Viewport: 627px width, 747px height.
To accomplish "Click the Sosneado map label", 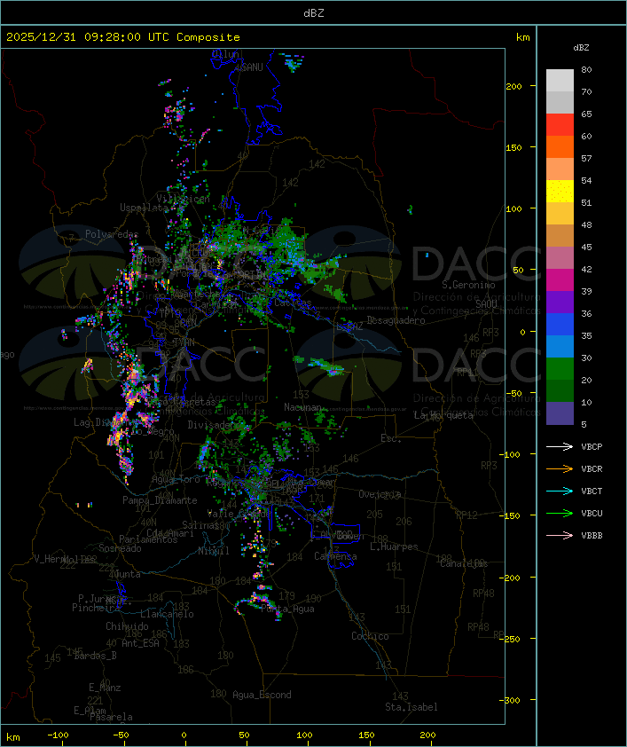I will click(120, 548).
